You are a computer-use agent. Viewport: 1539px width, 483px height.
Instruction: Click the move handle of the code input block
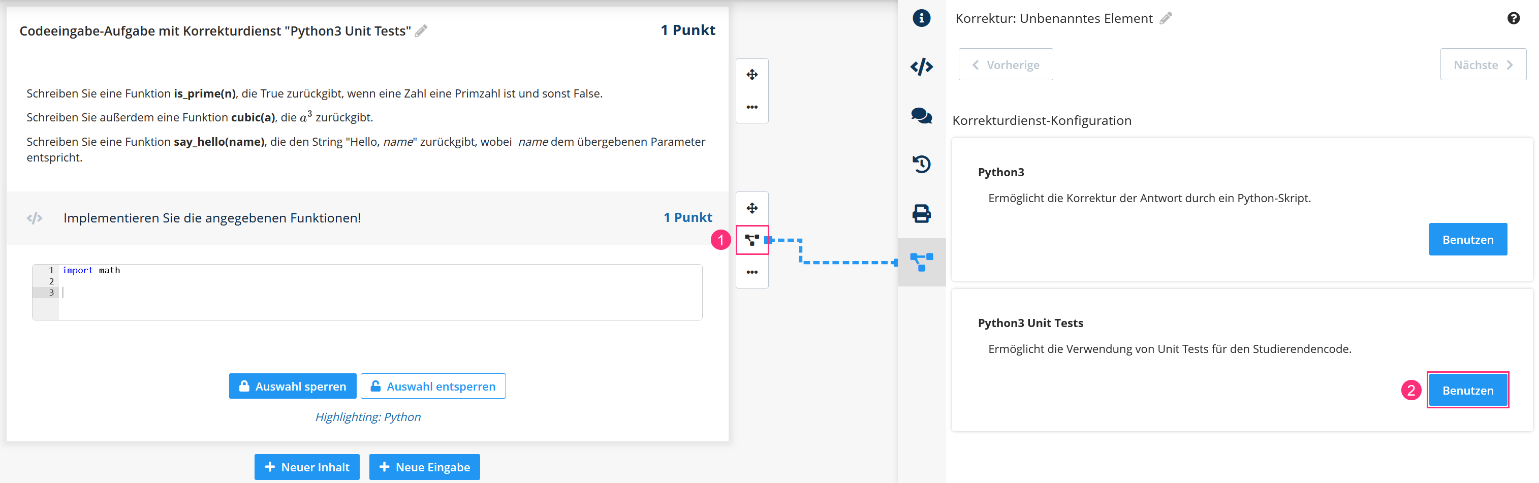pos(751,208)
